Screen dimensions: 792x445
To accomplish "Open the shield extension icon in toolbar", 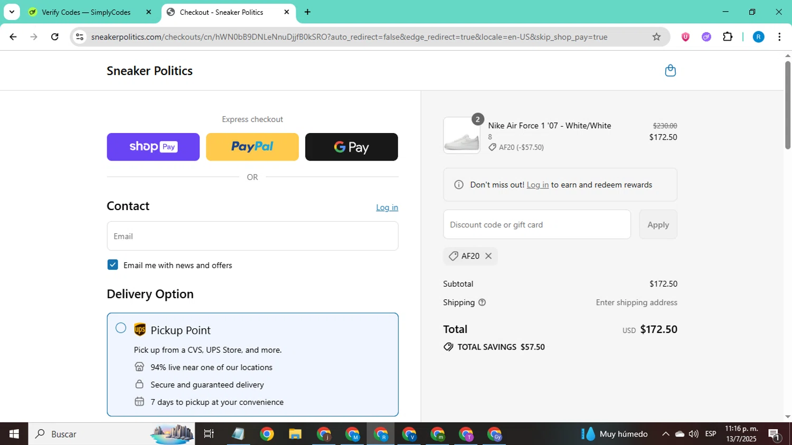I will [685, 37].
